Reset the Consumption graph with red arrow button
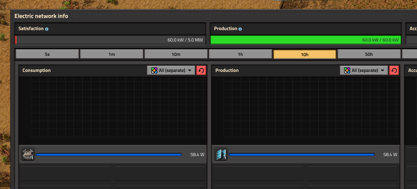Image resolution: width=417 pixels, height=189 pixels. (x=201, y=70)
